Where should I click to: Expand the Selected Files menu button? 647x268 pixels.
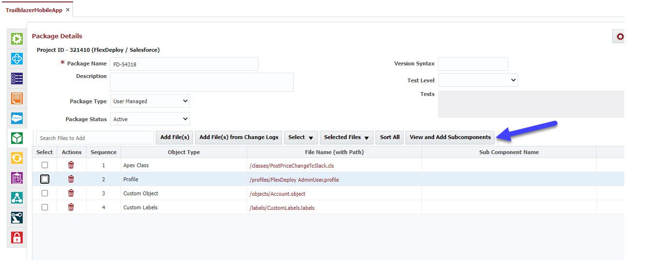point(346,138)
